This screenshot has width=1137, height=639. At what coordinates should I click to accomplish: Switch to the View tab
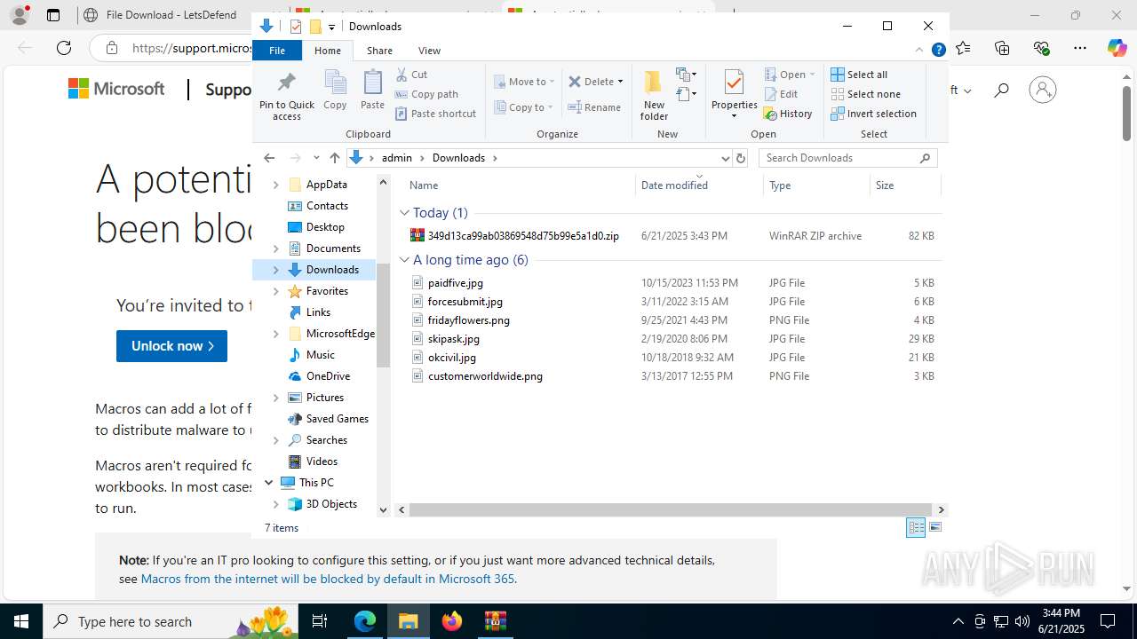(429, 51)
